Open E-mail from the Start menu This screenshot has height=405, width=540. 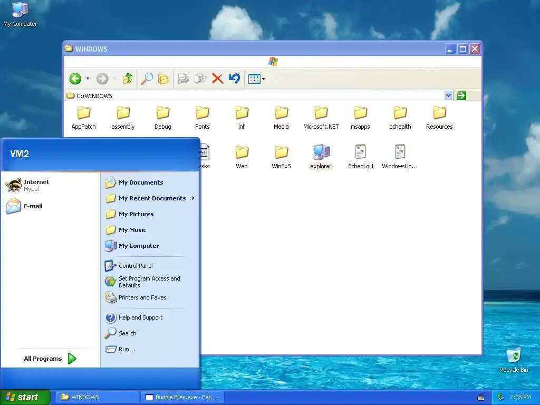tap(51, 206)
